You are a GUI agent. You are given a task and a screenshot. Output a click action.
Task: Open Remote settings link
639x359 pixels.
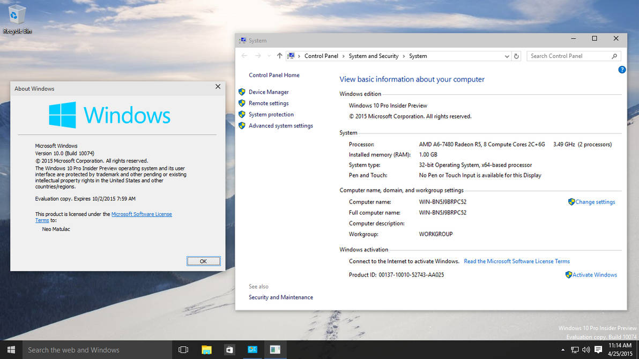269,103
